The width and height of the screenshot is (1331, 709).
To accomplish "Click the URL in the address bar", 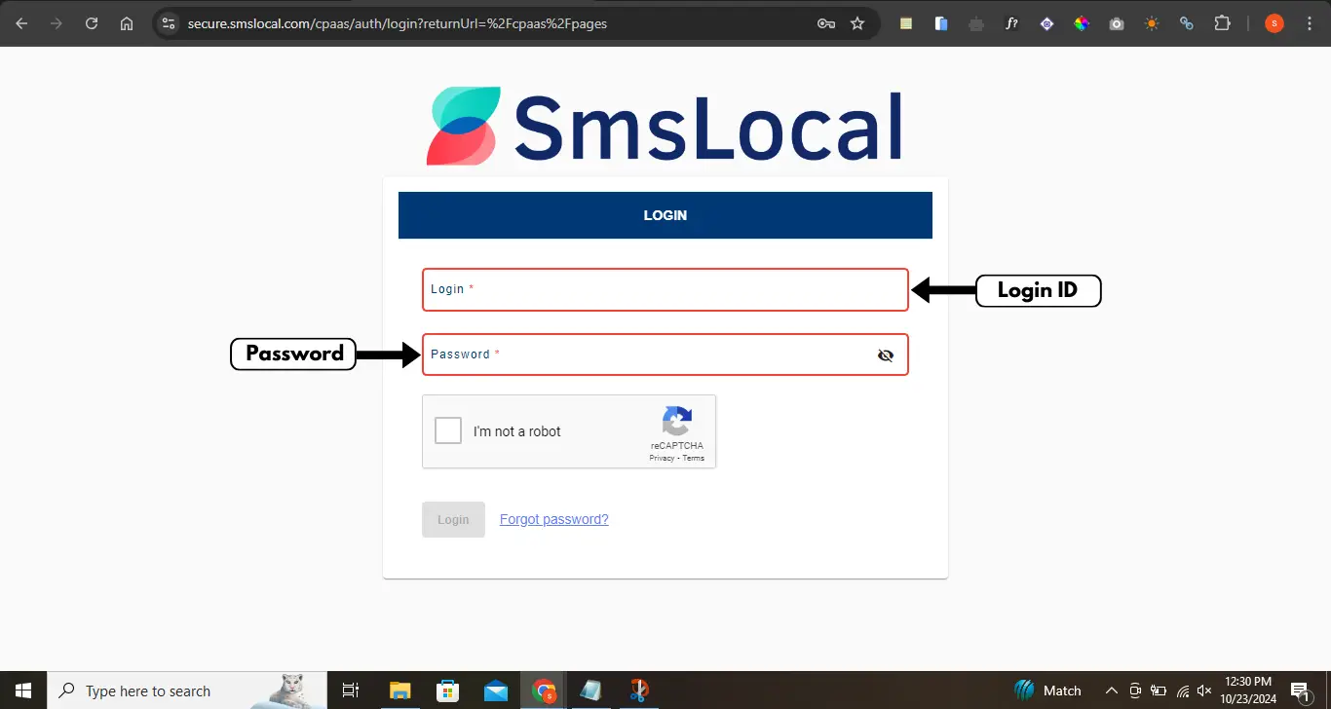I will [398, 23].
